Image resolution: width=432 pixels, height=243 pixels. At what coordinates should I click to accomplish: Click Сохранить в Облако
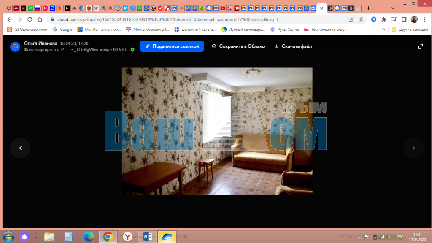pyautogui.click(x=238, y=46)
